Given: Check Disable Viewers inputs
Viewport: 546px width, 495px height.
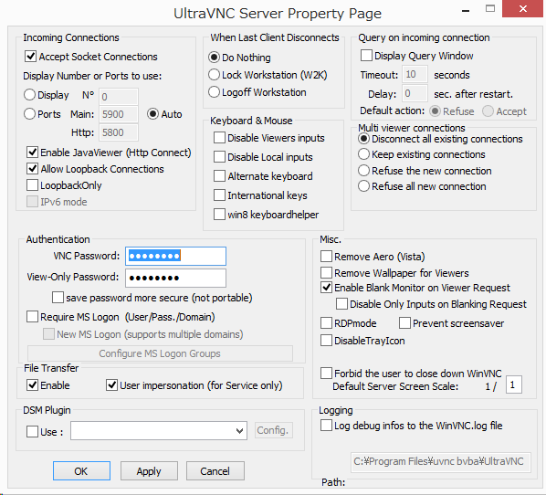Looking at the screenshot, I should click(x=219, y=138).
